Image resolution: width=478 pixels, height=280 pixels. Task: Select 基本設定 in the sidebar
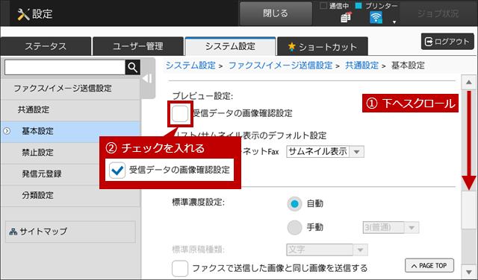pyautogui.click(x=70, y=131)
